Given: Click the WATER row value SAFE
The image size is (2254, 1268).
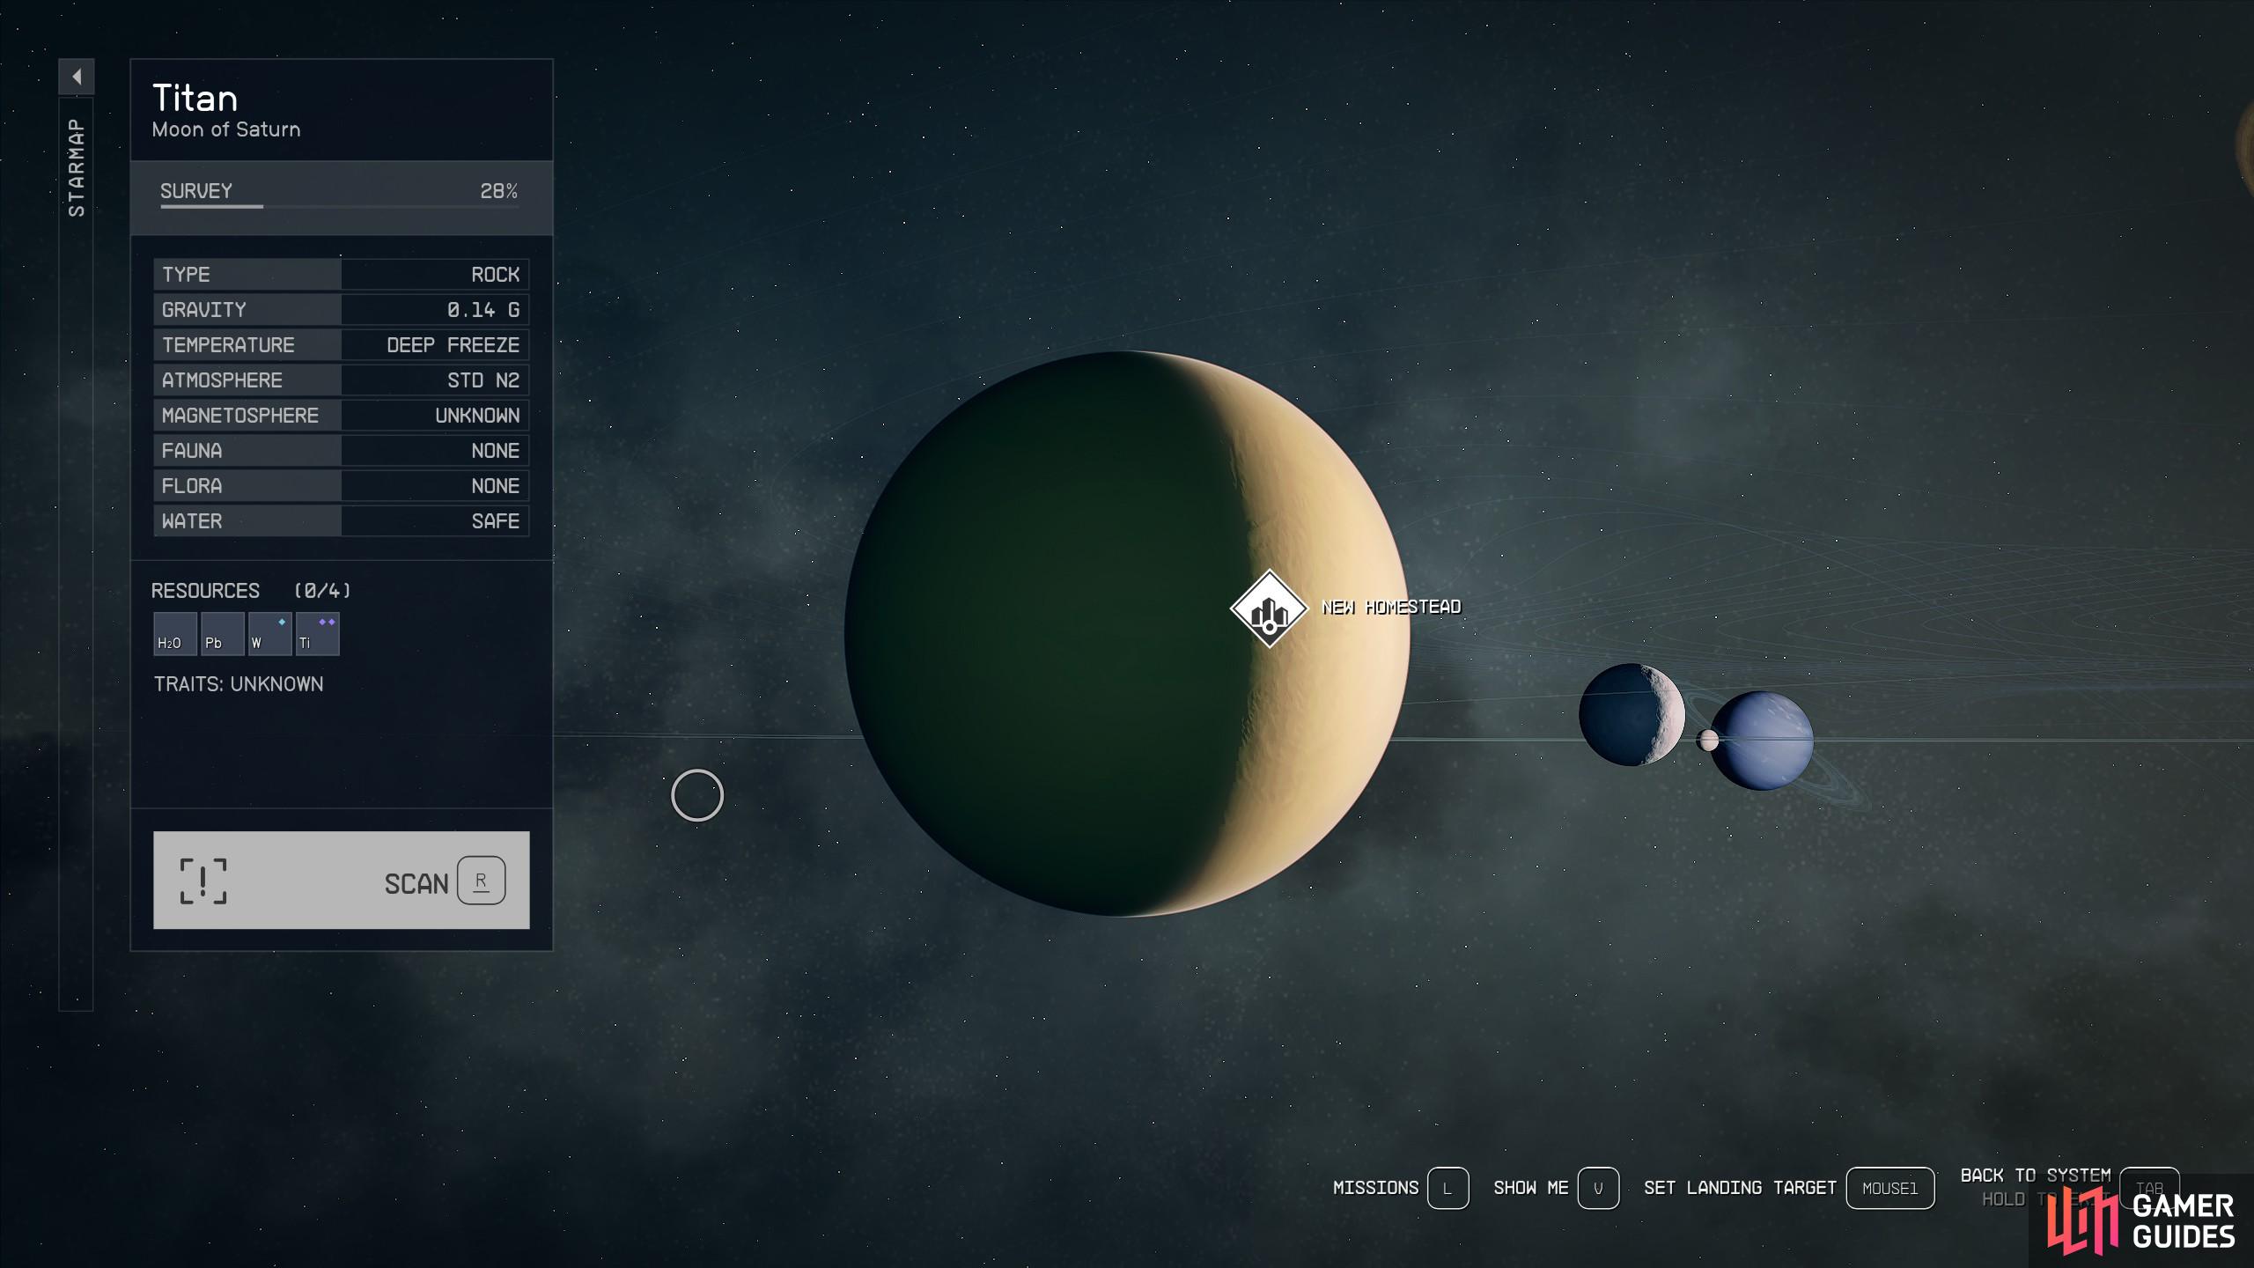Looking at the screenshot, I should click(495, 521).
